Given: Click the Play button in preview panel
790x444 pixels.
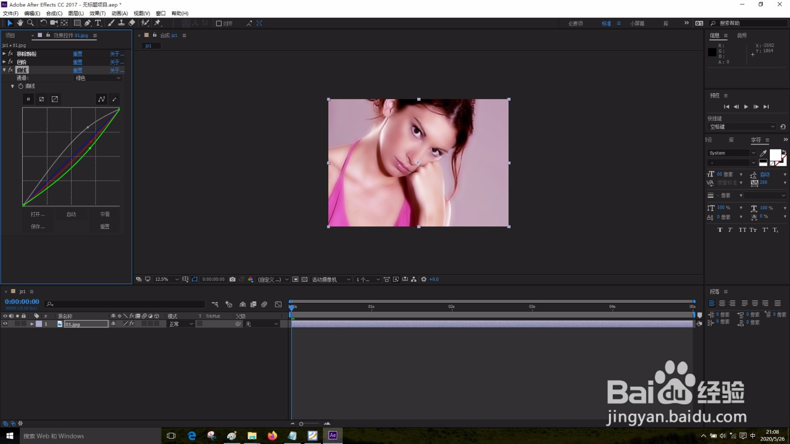Looking at the screenshot, I should (x=746, y=107).
